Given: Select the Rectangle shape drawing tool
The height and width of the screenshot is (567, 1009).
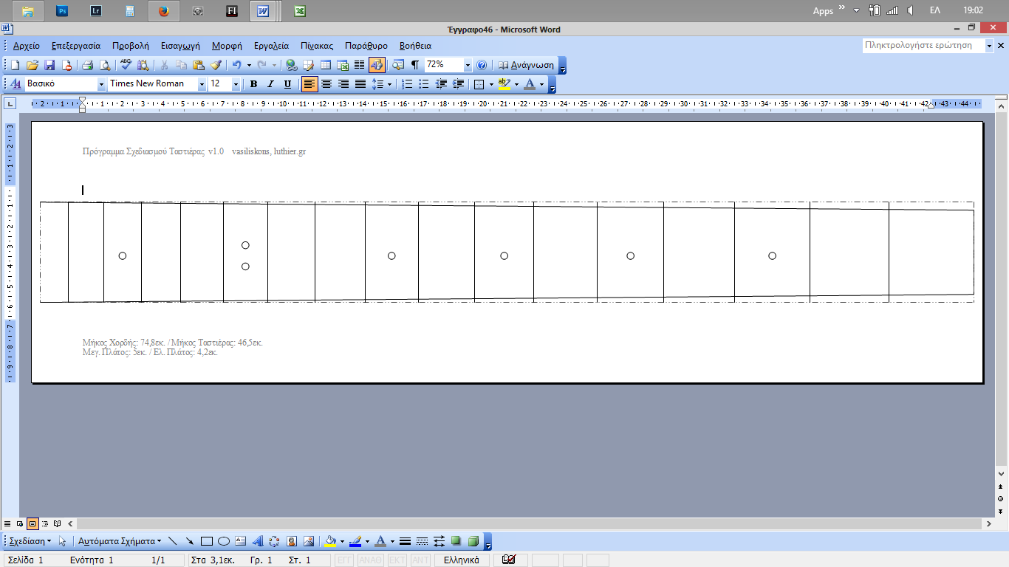Looking at the screenshot, I should click(207, 541).
